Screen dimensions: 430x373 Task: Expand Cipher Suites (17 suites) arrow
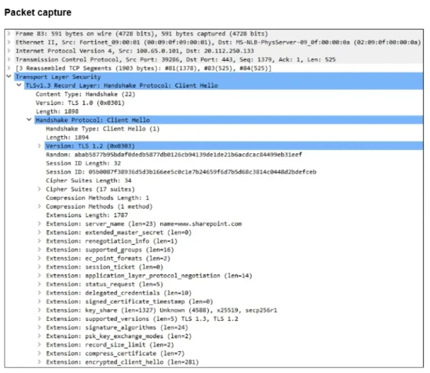[39, 189]
